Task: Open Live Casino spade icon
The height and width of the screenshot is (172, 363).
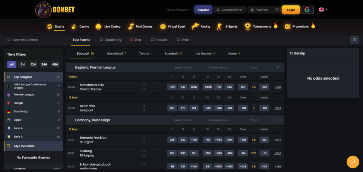Action: [x=99, y=27]
